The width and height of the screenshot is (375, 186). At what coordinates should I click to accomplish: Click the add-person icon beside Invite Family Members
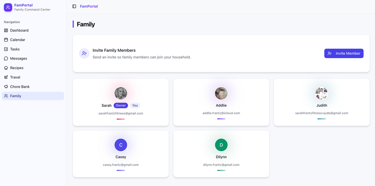84,53
